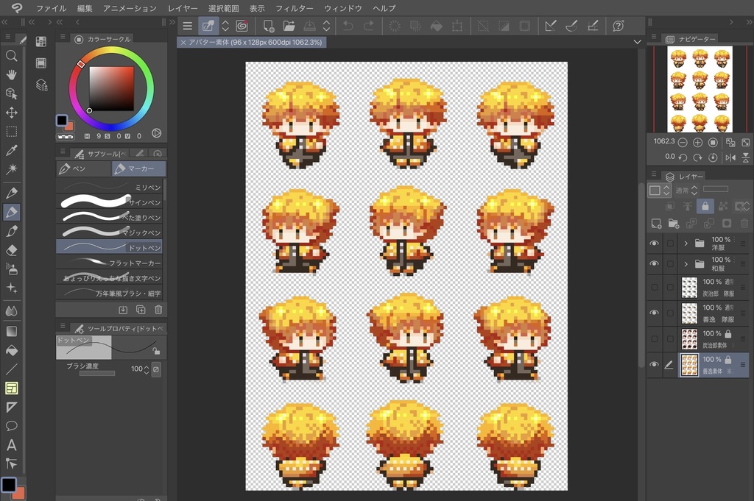Select the Decoration sparkle tool
This screenshot has width=754, height=501.
(11, 288)
